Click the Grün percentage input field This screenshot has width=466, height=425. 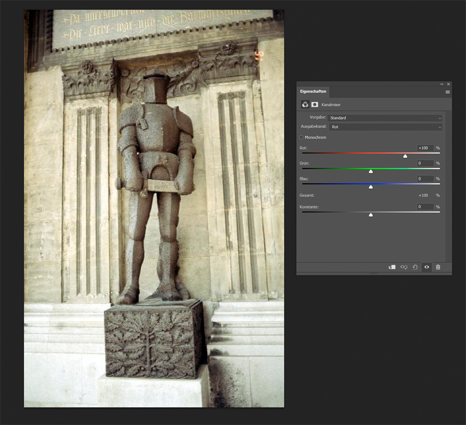425,163
